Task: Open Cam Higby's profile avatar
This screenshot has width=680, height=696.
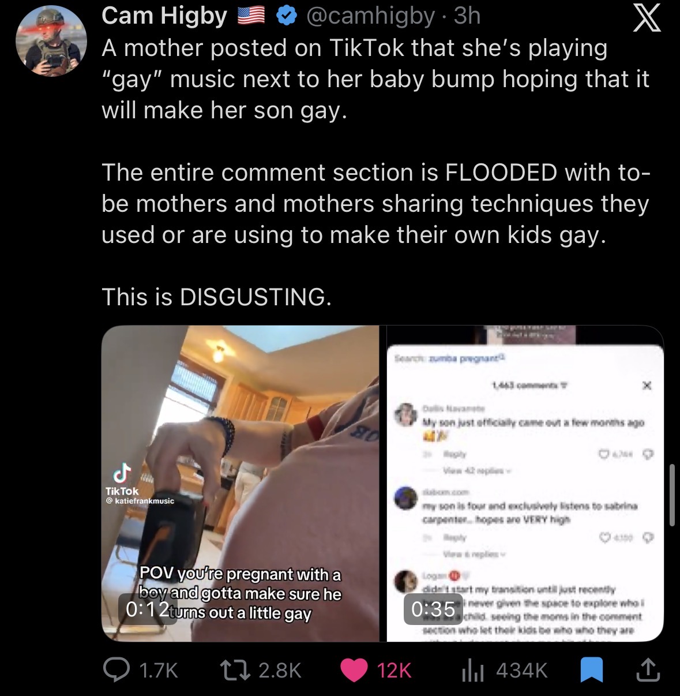Action: coord(51,40)
